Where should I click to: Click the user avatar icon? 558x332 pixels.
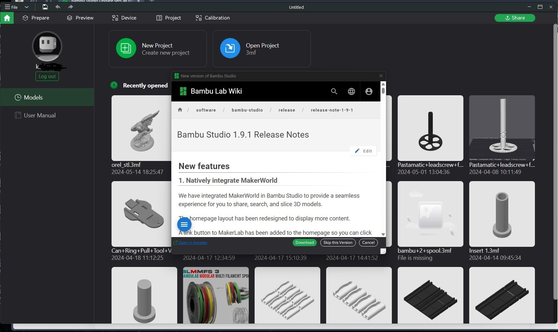pos(47,46)
